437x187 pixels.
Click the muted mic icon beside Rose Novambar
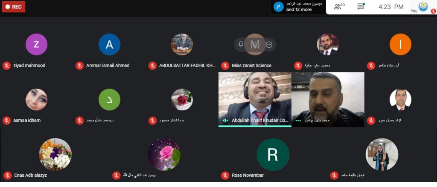click(x=225, y=175)
